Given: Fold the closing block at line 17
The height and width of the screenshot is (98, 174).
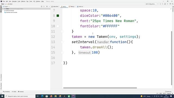Looking at the screenshot, I should point(62,63).
